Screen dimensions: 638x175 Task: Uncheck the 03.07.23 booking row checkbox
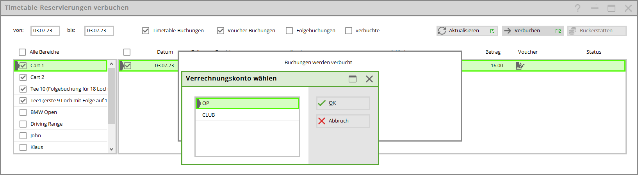point(128,66)
